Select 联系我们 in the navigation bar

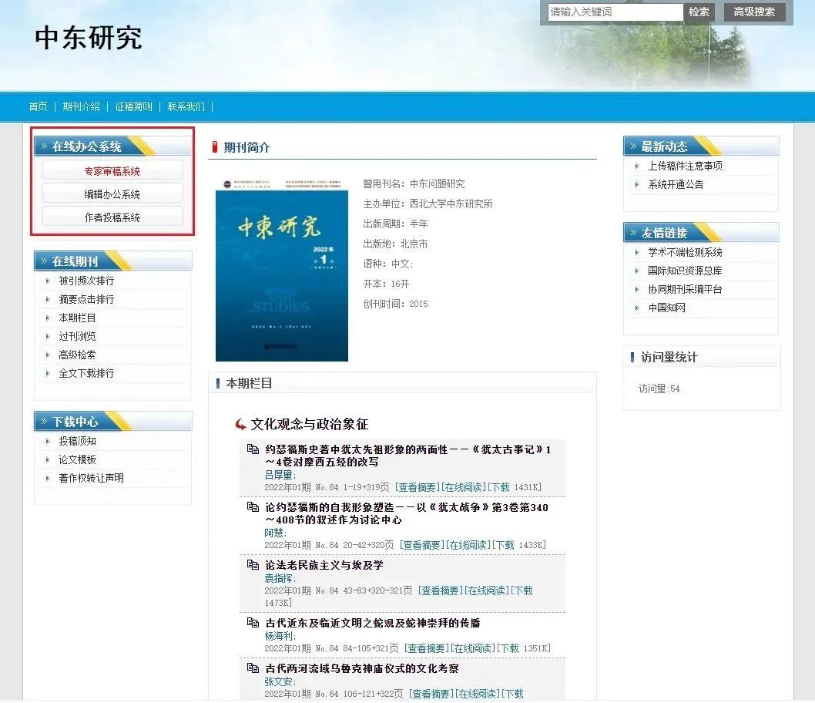pos(186,106)
